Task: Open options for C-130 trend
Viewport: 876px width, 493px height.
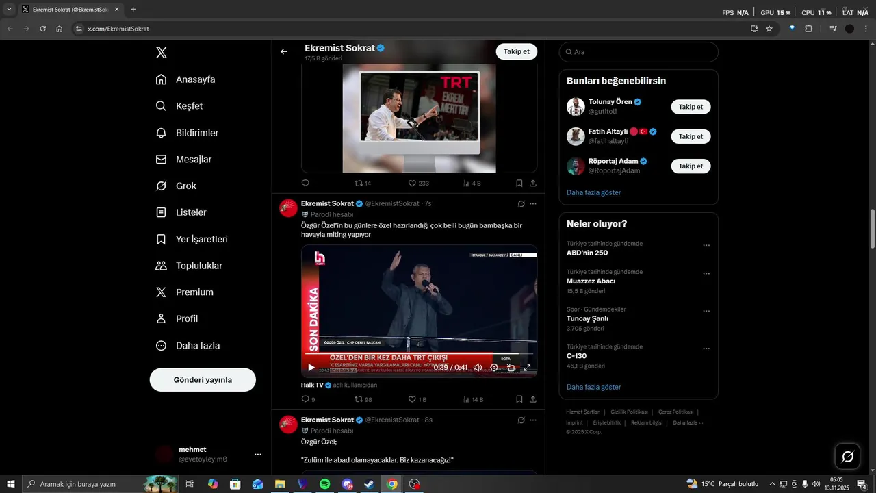Action: point(706,349)
